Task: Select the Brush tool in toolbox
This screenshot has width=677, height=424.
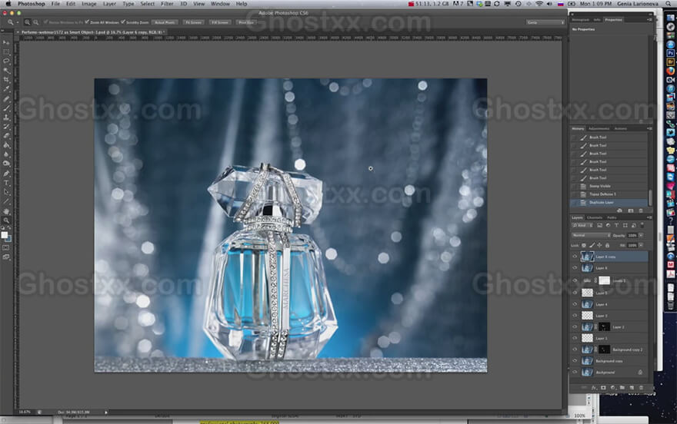Action: coord(6,108)
